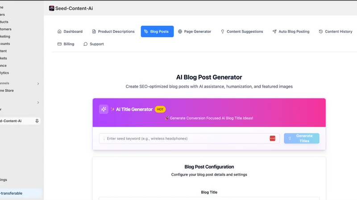Click the Blog Title label
The height and width of the screenshot is (200, 357).
(209, 192)
